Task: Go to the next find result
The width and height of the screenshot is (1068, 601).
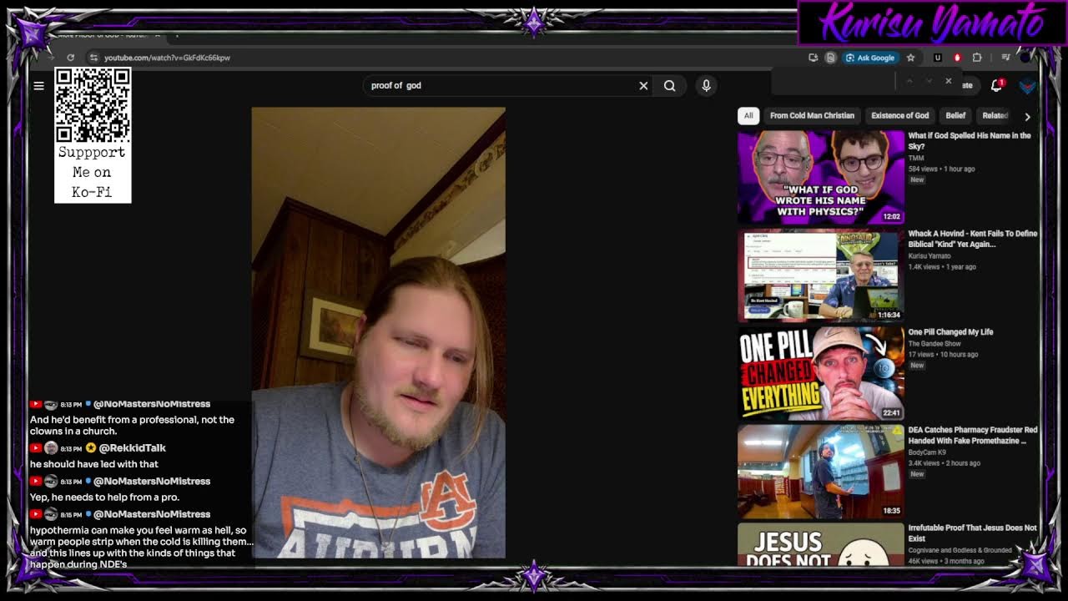Action: (x=929, y=81)
